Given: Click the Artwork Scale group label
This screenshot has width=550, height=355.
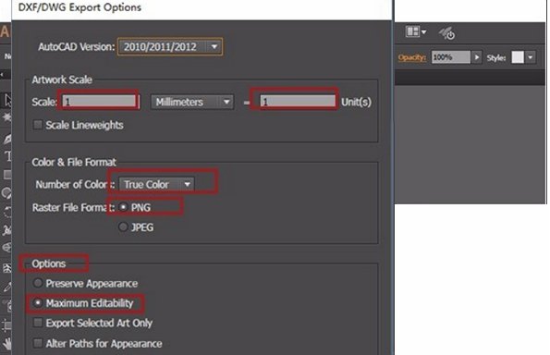Looking at the screenshot, I should (x=62, y=80).
